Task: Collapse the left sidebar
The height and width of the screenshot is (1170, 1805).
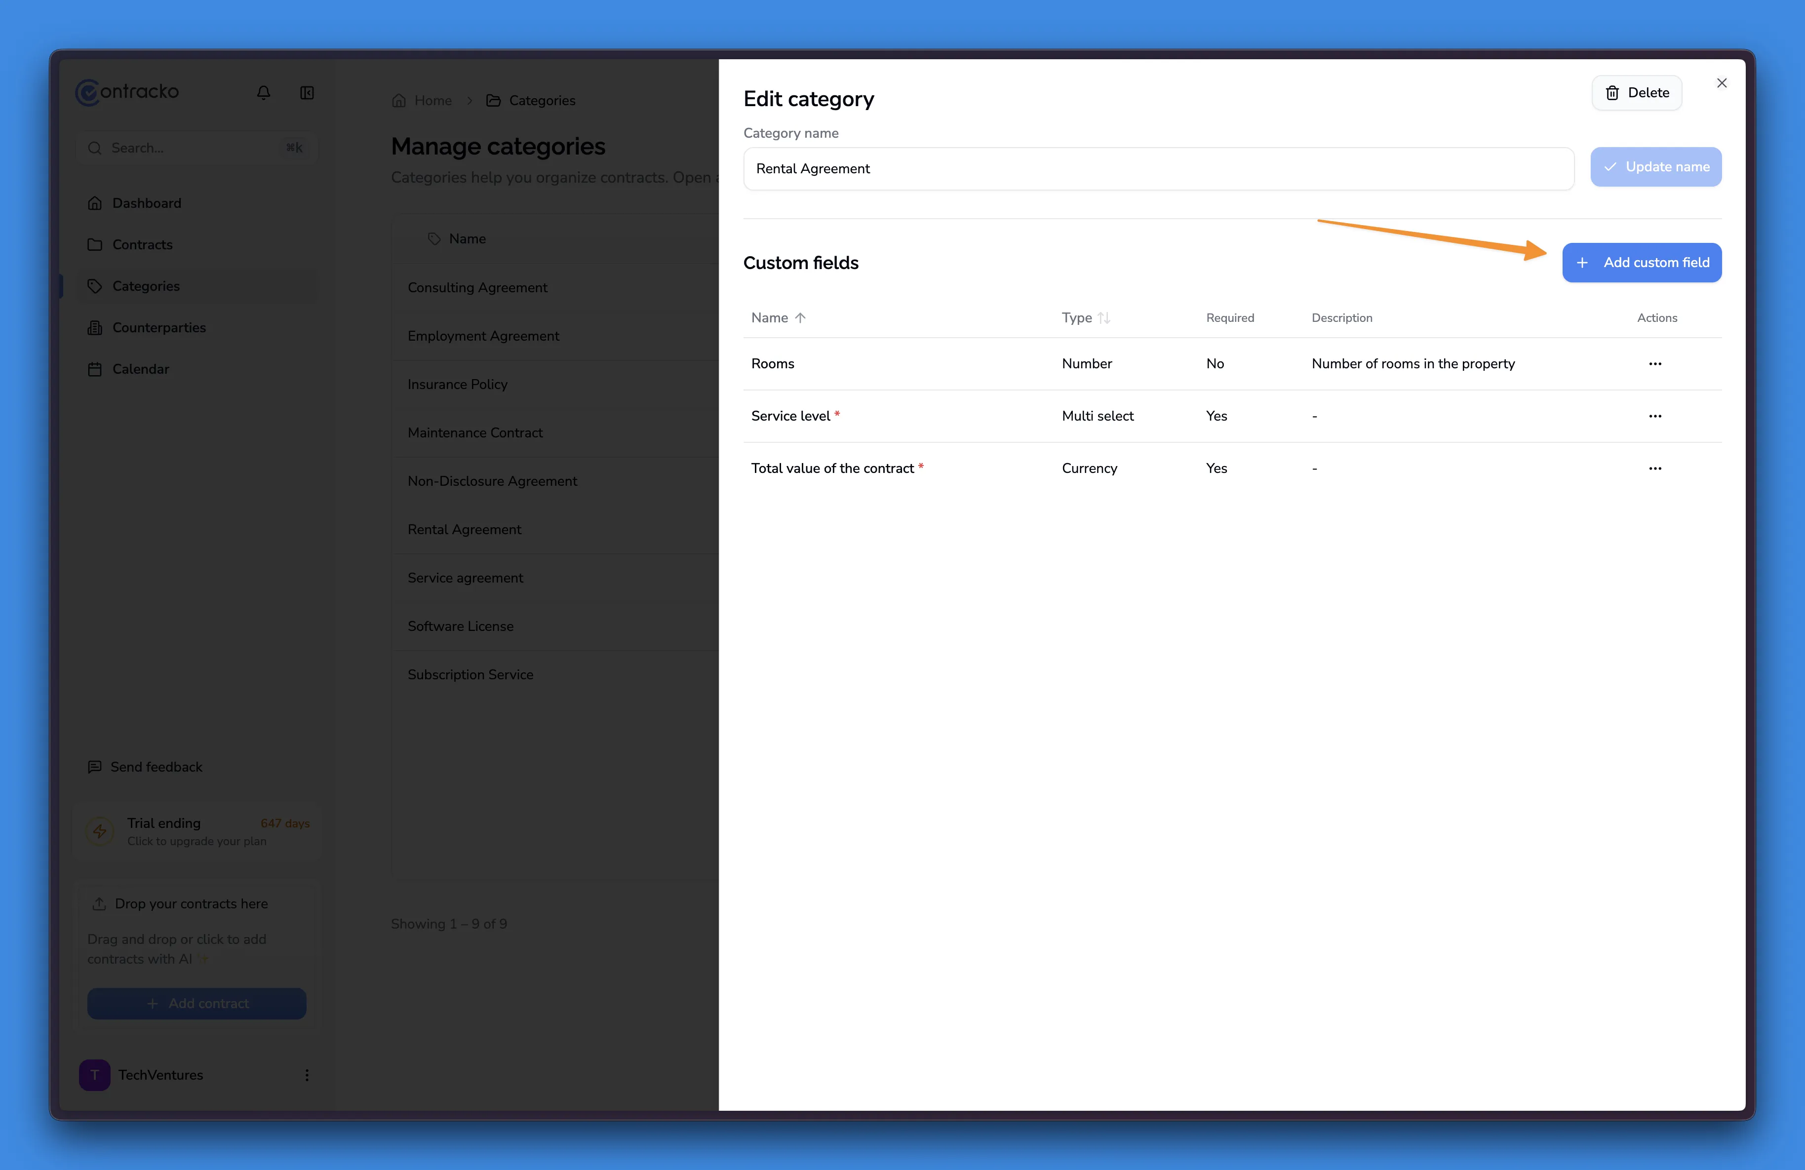Action: coord(307,92)
